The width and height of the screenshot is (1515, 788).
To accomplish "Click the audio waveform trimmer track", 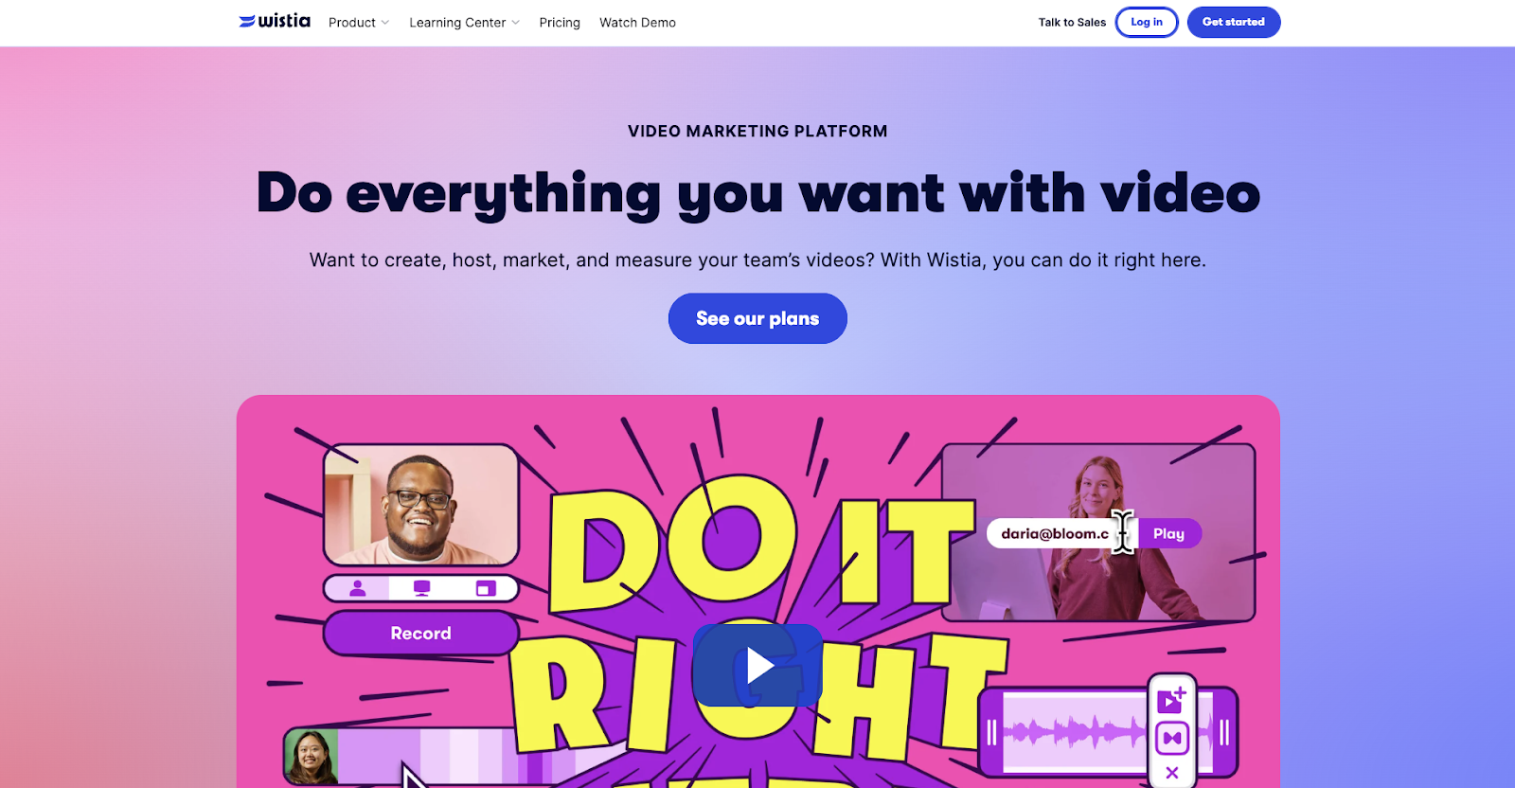I will [x=1075, y=732].
